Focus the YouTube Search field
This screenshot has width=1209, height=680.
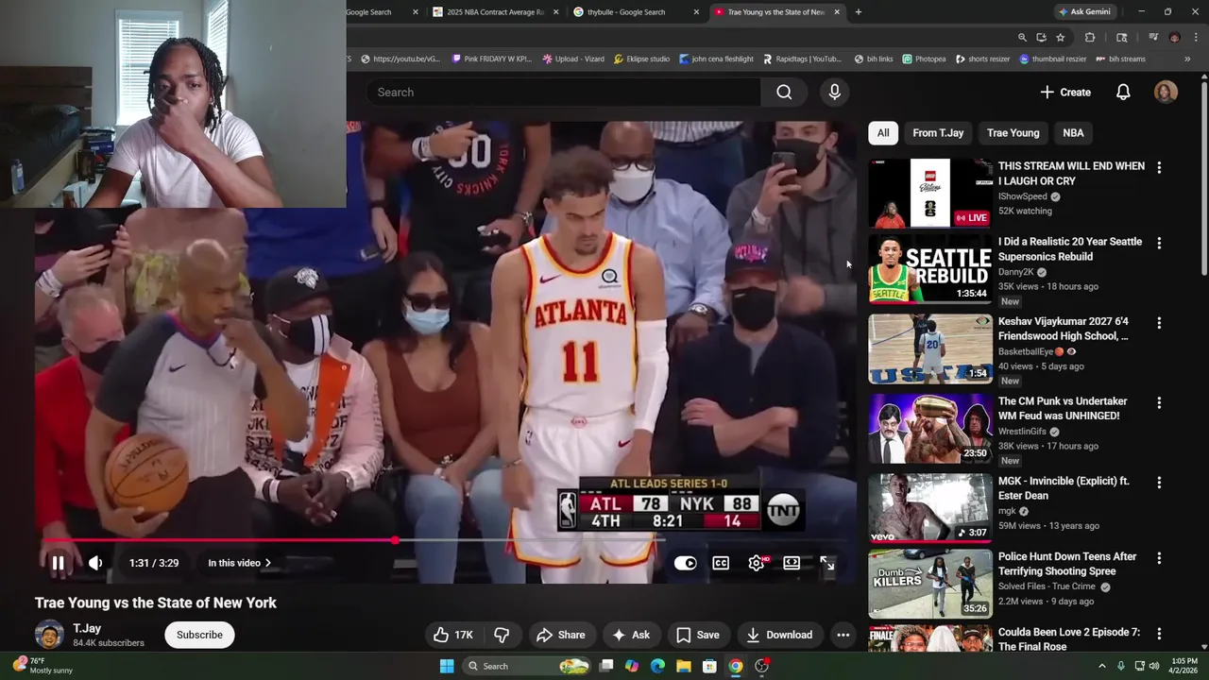click(x=564, y=92)
